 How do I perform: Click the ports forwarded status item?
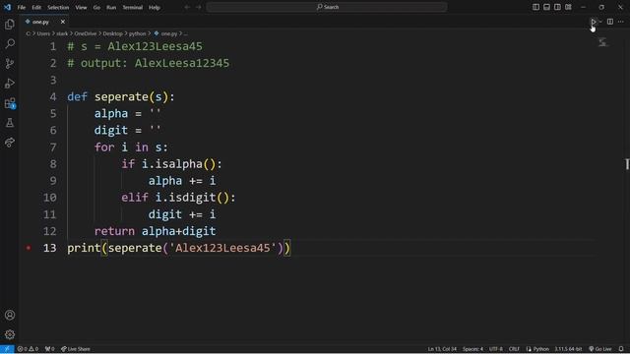[x=50, y=349]
